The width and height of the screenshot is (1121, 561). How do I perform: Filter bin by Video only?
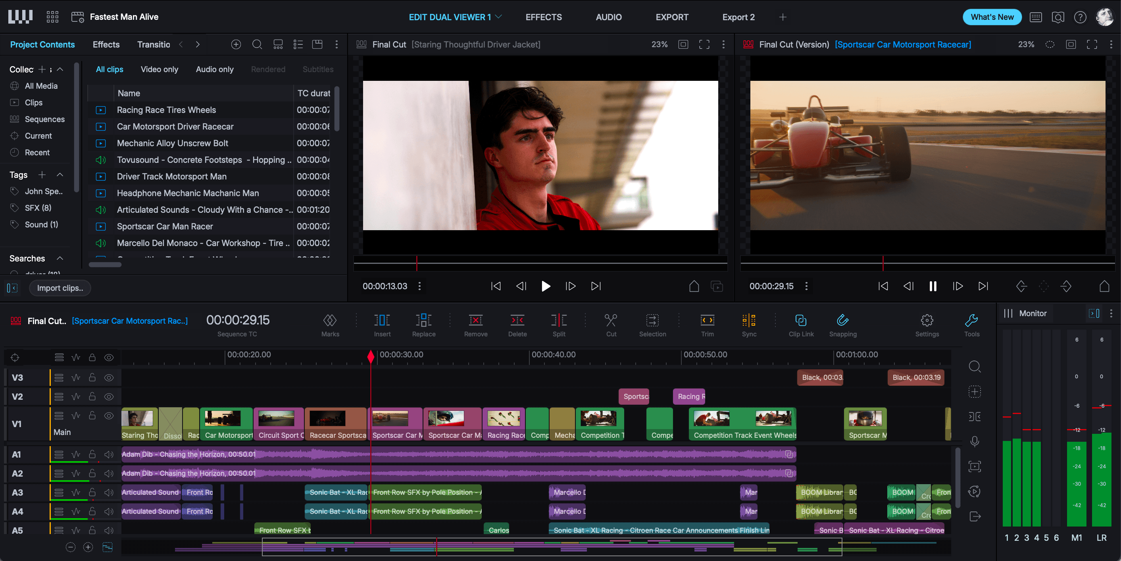tap(159, 69)
